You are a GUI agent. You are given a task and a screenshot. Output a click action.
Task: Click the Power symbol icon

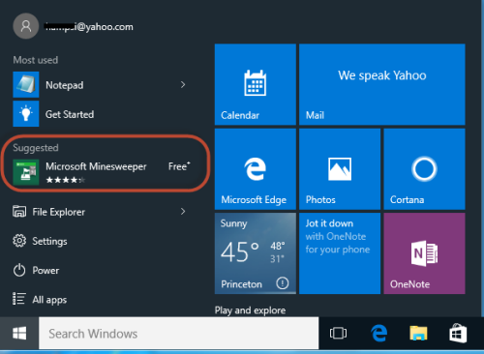[19, 270]
